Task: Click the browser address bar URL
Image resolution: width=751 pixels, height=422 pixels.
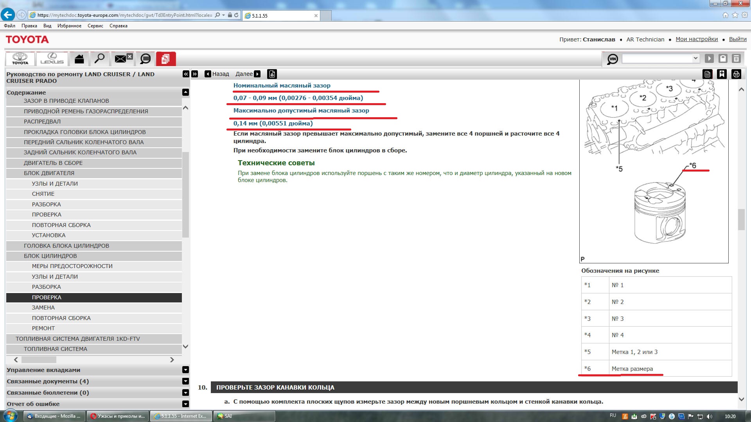Action: click(x=125, y=15)
